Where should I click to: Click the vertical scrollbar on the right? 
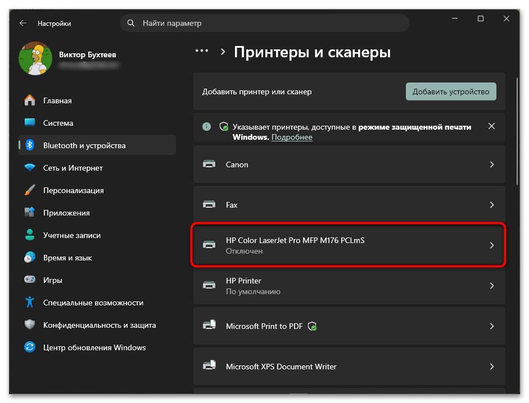[x=517, y=131]
